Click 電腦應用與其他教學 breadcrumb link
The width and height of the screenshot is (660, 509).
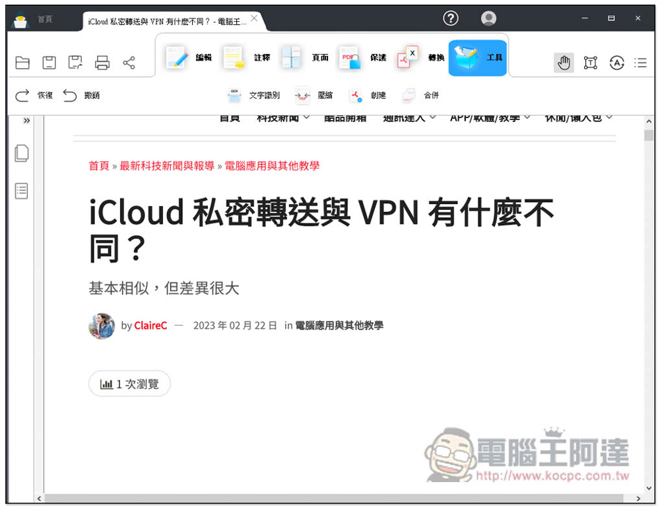click(272, 166)
